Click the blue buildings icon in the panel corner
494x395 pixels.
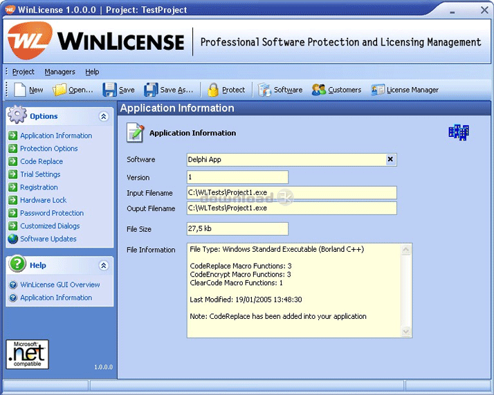459,132
